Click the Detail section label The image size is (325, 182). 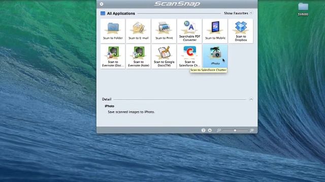coord(107,99)
